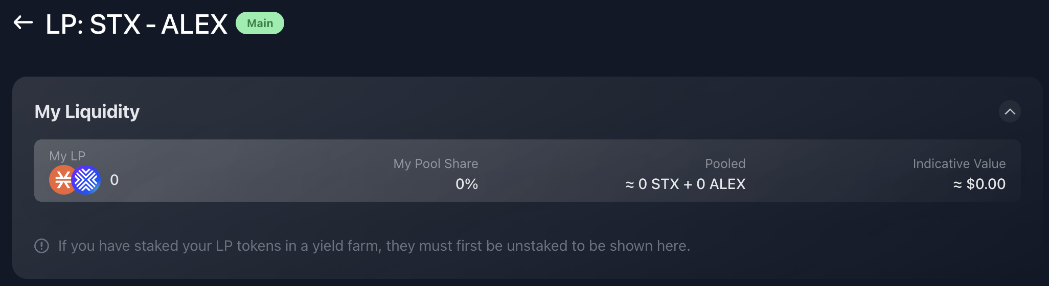Screen dimensions: 1049x286
Task: Click the Pooled label
Action: pos(725,163)
